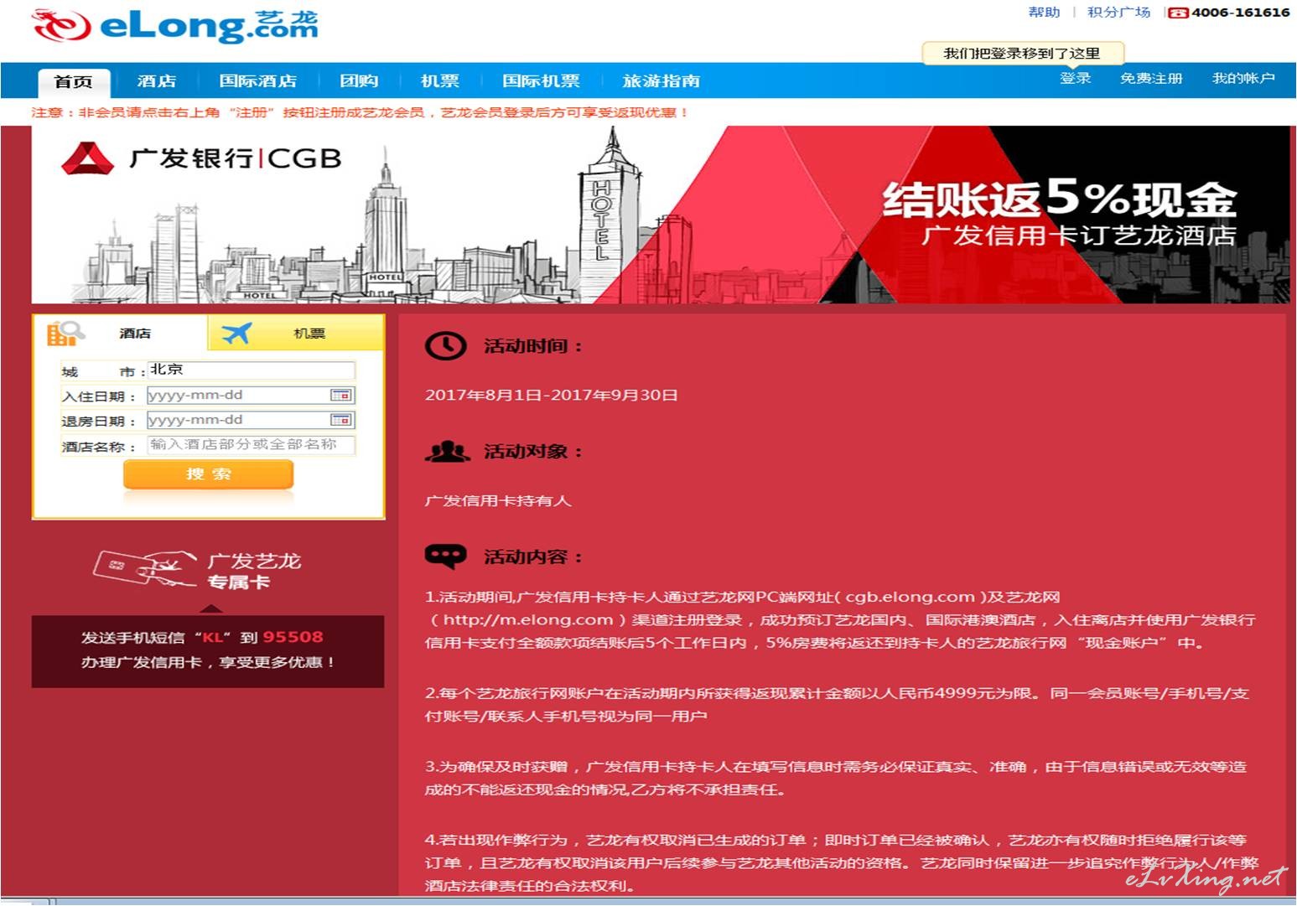The width and height of the screenshot is (1297, 906).
Task: Click the eLong logo
Action: click(x=175, y=25)
